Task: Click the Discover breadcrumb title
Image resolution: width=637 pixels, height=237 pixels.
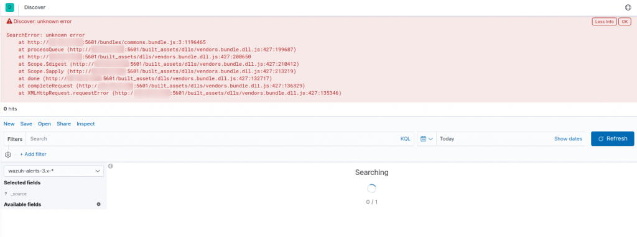Action: (x=35, y=7)
